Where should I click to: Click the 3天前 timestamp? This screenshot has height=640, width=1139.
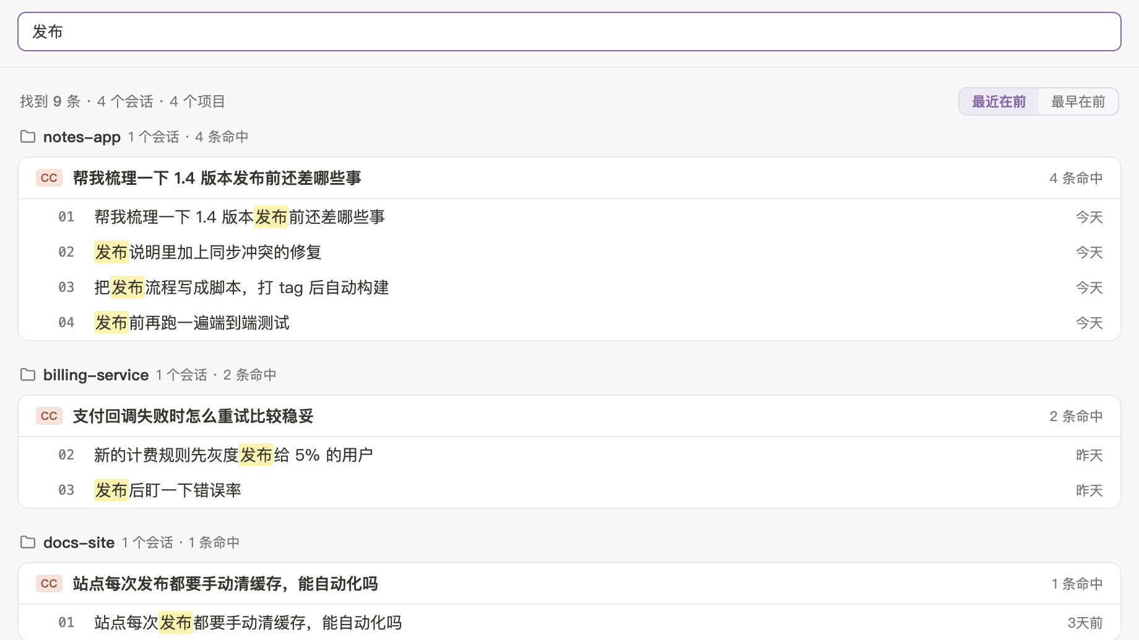pos(1085,623)
